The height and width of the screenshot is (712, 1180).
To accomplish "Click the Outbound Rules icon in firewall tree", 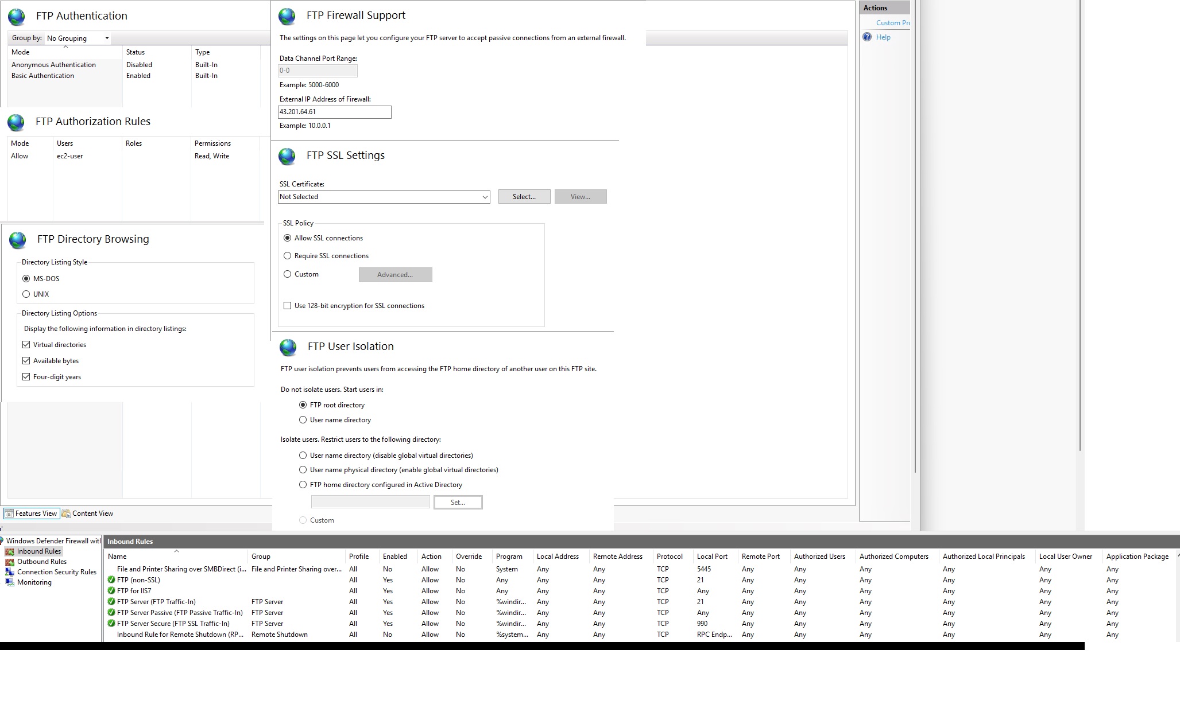I will click(x=10, y=562).
